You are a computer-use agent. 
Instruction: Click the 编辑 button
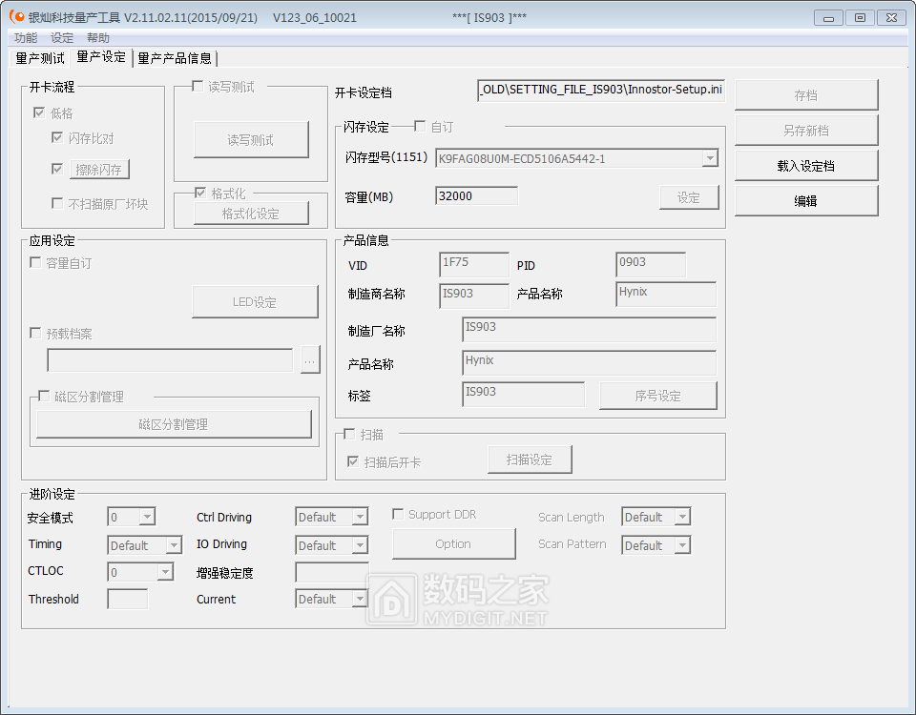coord(805,201)
